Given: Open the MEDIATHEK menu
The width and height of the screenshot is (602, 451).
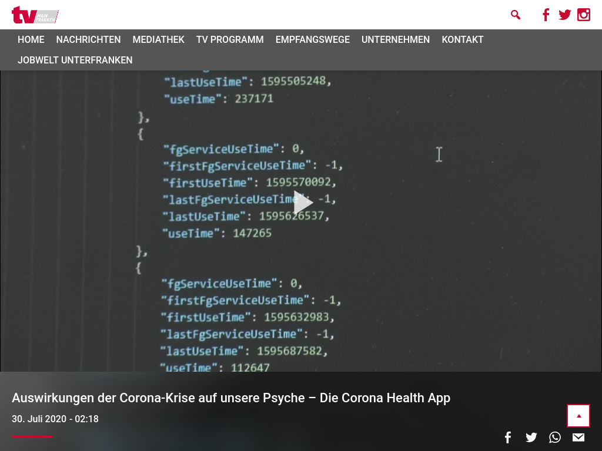Looking at the screenshot, I should pos(159,39).
